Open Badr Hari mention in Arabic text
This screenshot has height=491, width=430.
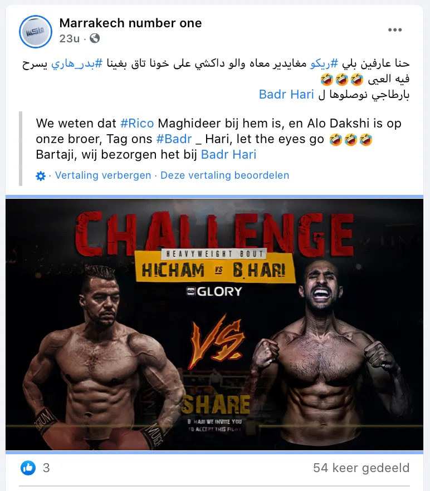(286, 95)
